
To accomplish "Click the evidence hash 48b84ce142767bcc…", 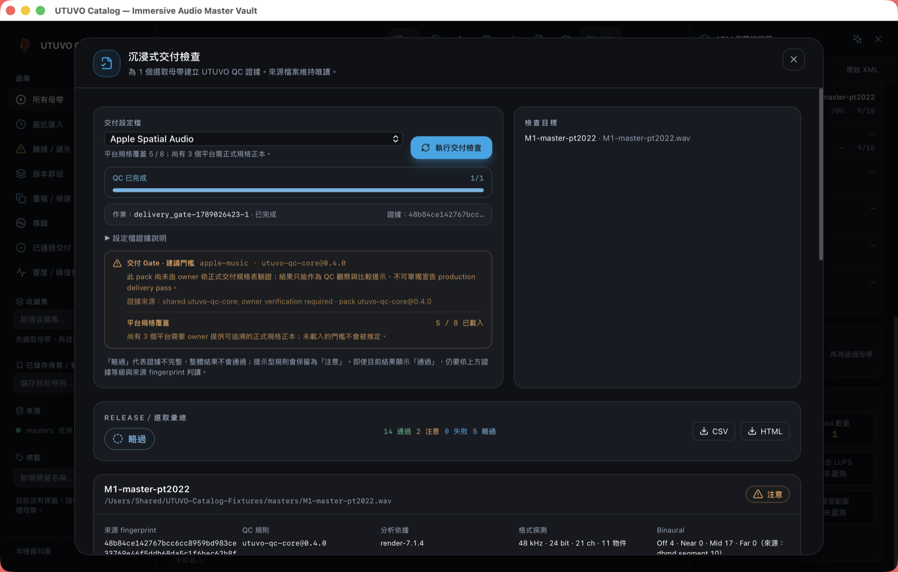I will [446, 215].
